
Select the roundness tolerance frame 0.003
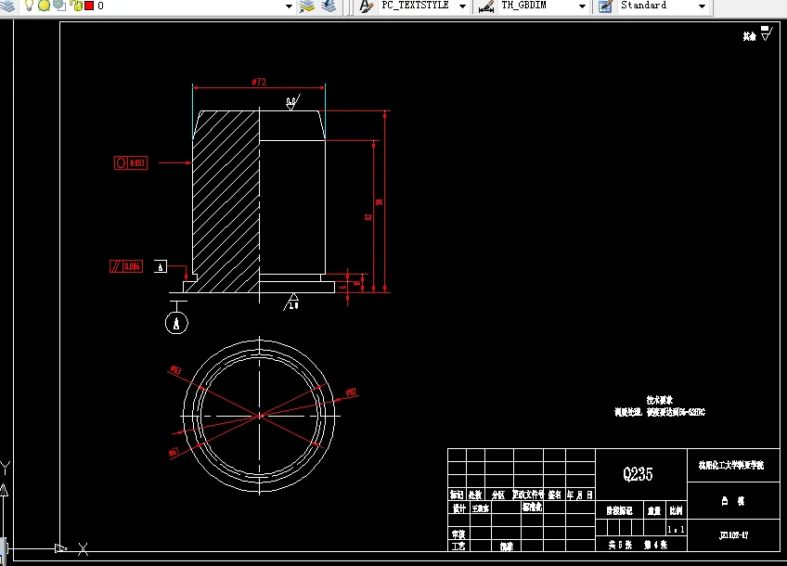(x=131, y=162)
